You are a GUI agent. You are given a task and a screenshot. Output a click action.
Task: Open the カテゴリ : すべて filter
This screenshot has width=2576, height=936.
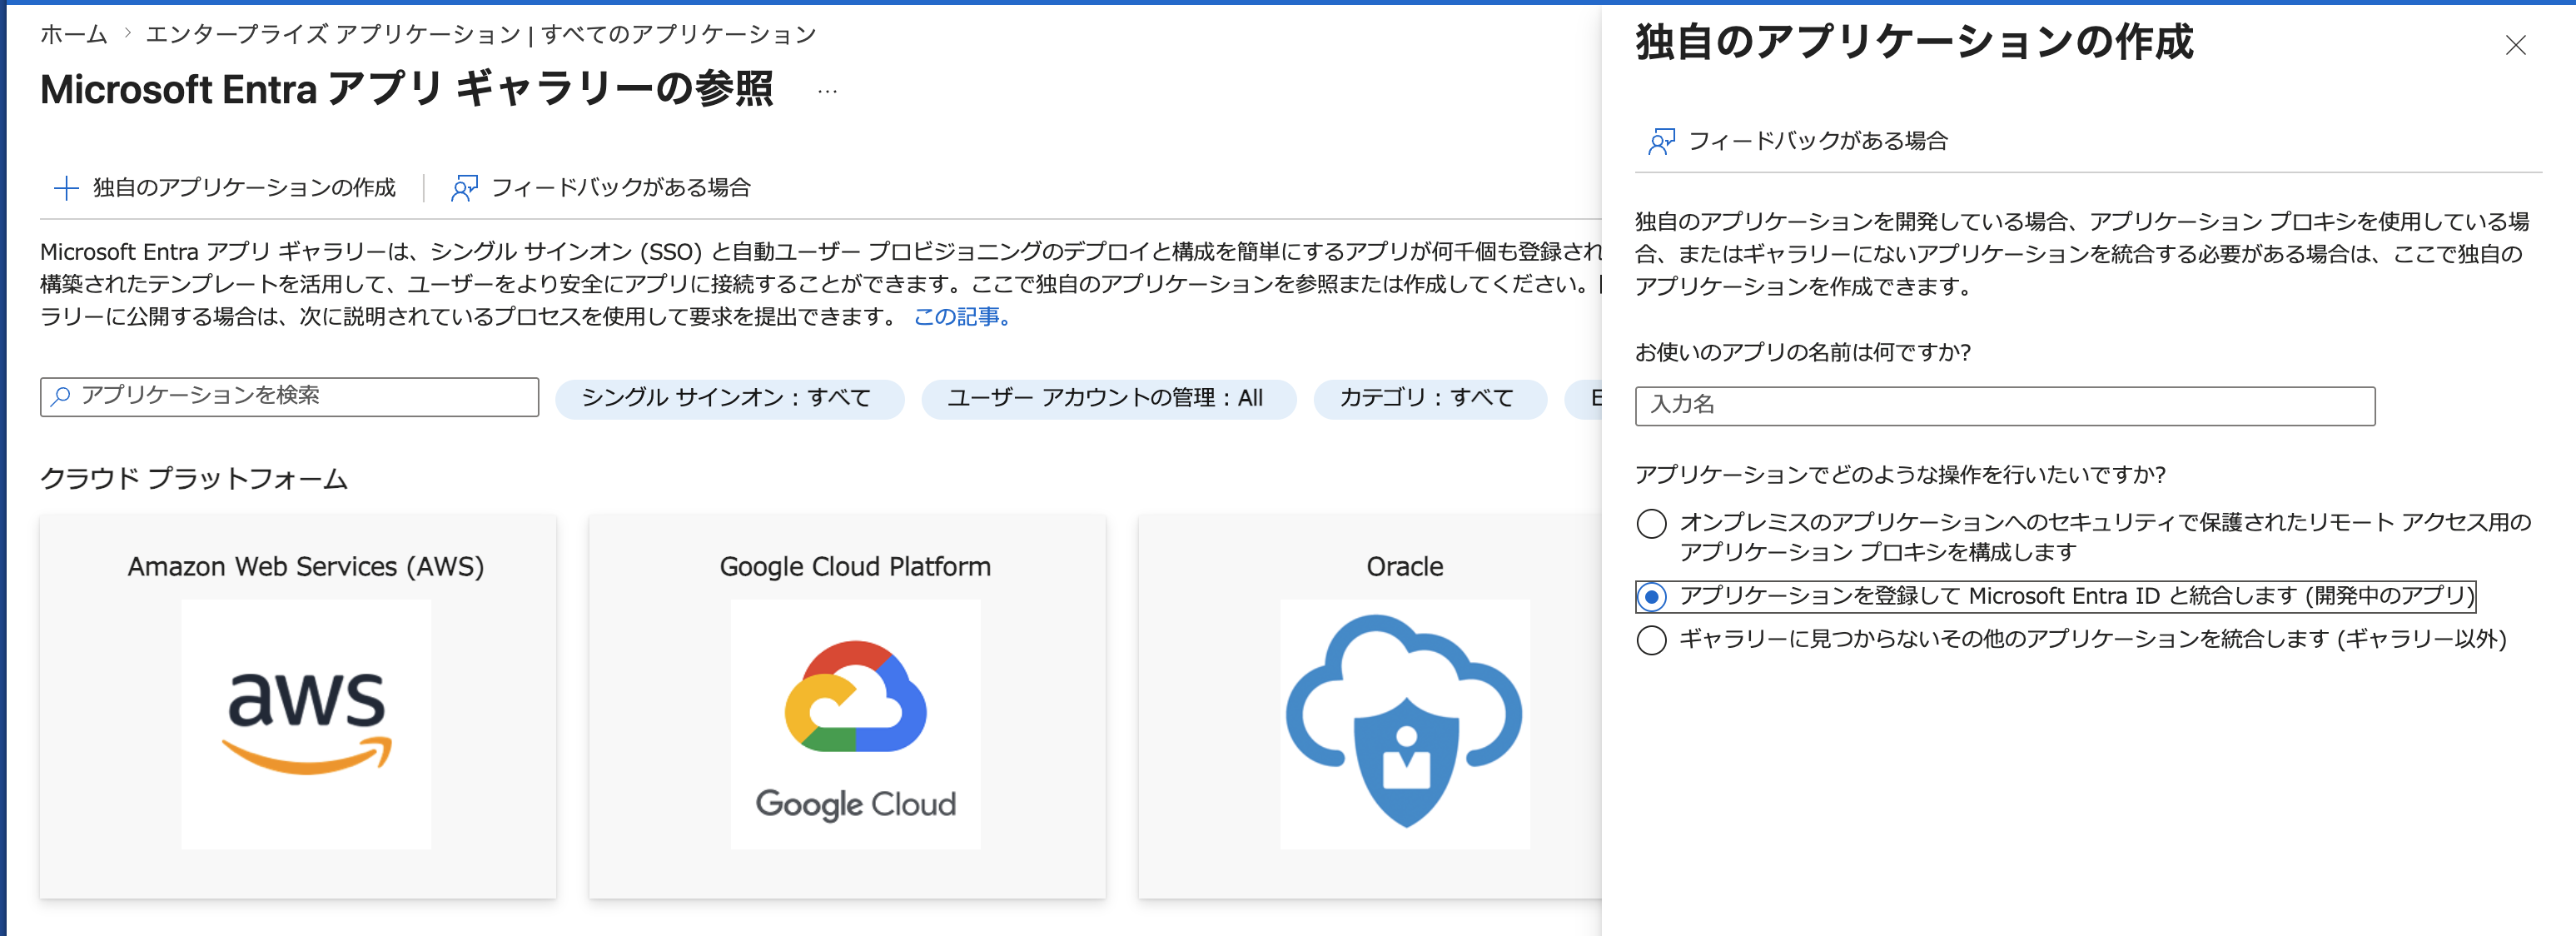click(1429, 398)
